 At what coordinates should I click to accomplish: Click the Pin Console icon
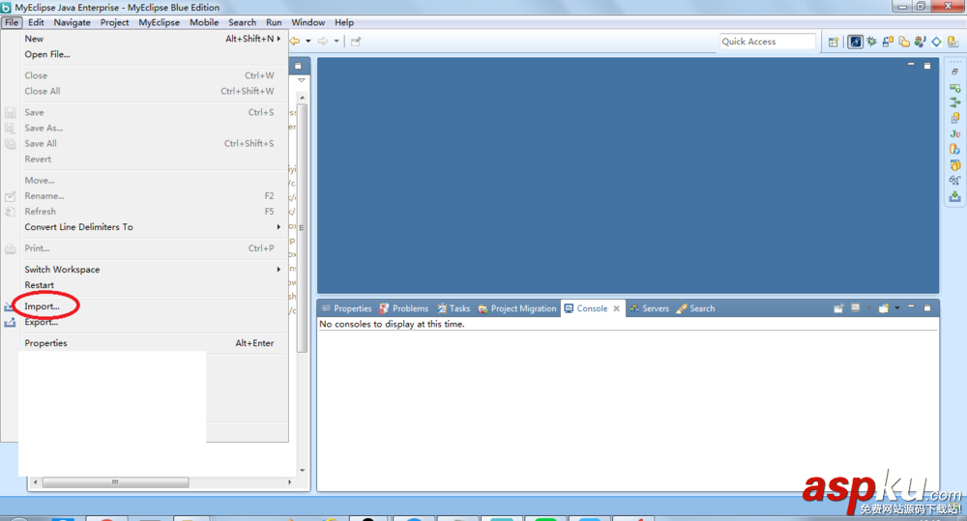coord(838,308)
